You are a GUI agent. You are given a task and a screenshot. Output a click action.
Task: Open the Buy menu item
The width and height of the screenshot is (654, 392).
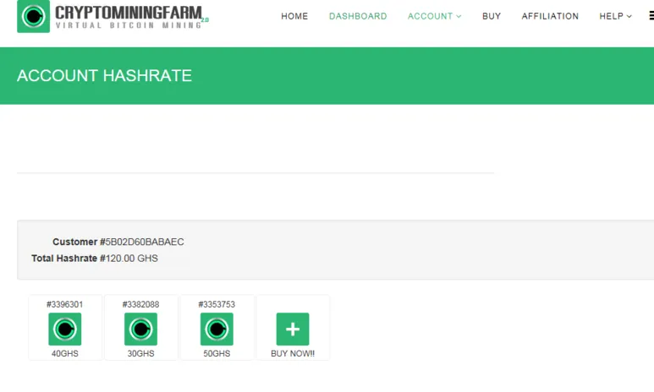pyautogui.click(x=492, y=16)
